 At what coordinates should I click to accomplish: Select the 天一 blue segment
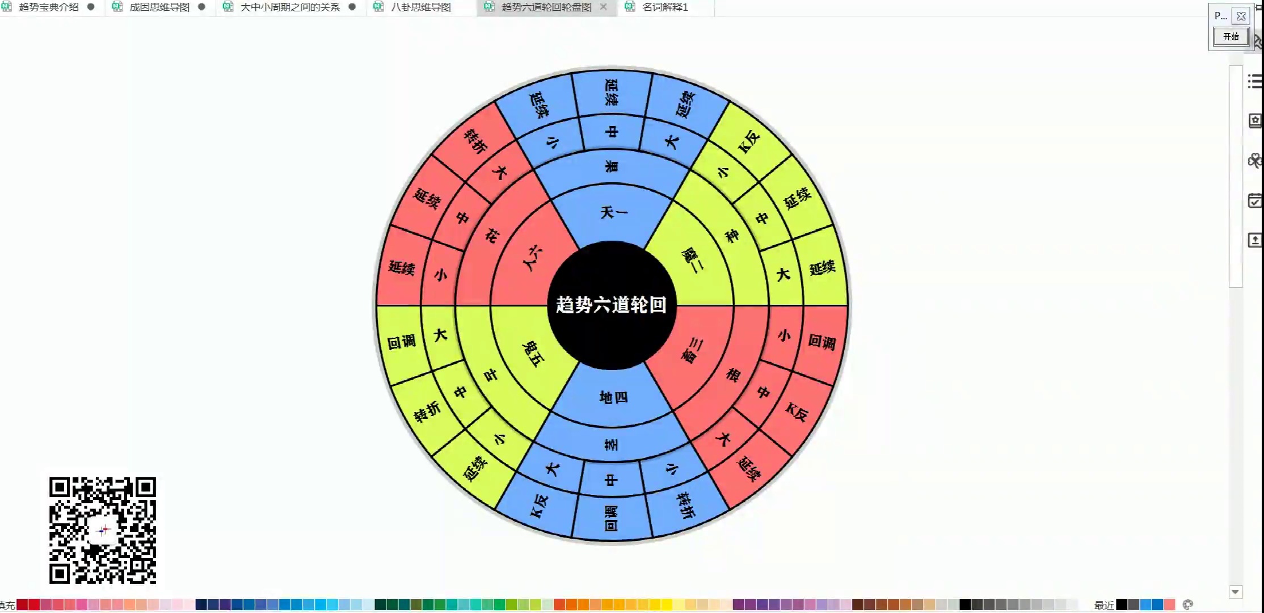(x=613, y=213)
